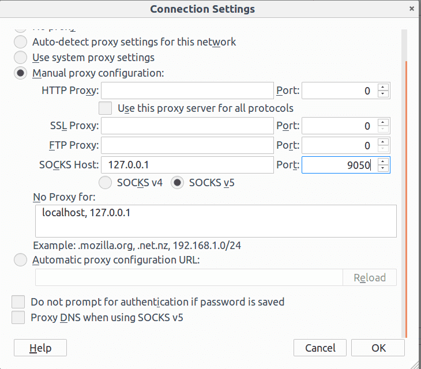Click the Help button
This screenshot has width=421, height=369.
pos(40,348)
